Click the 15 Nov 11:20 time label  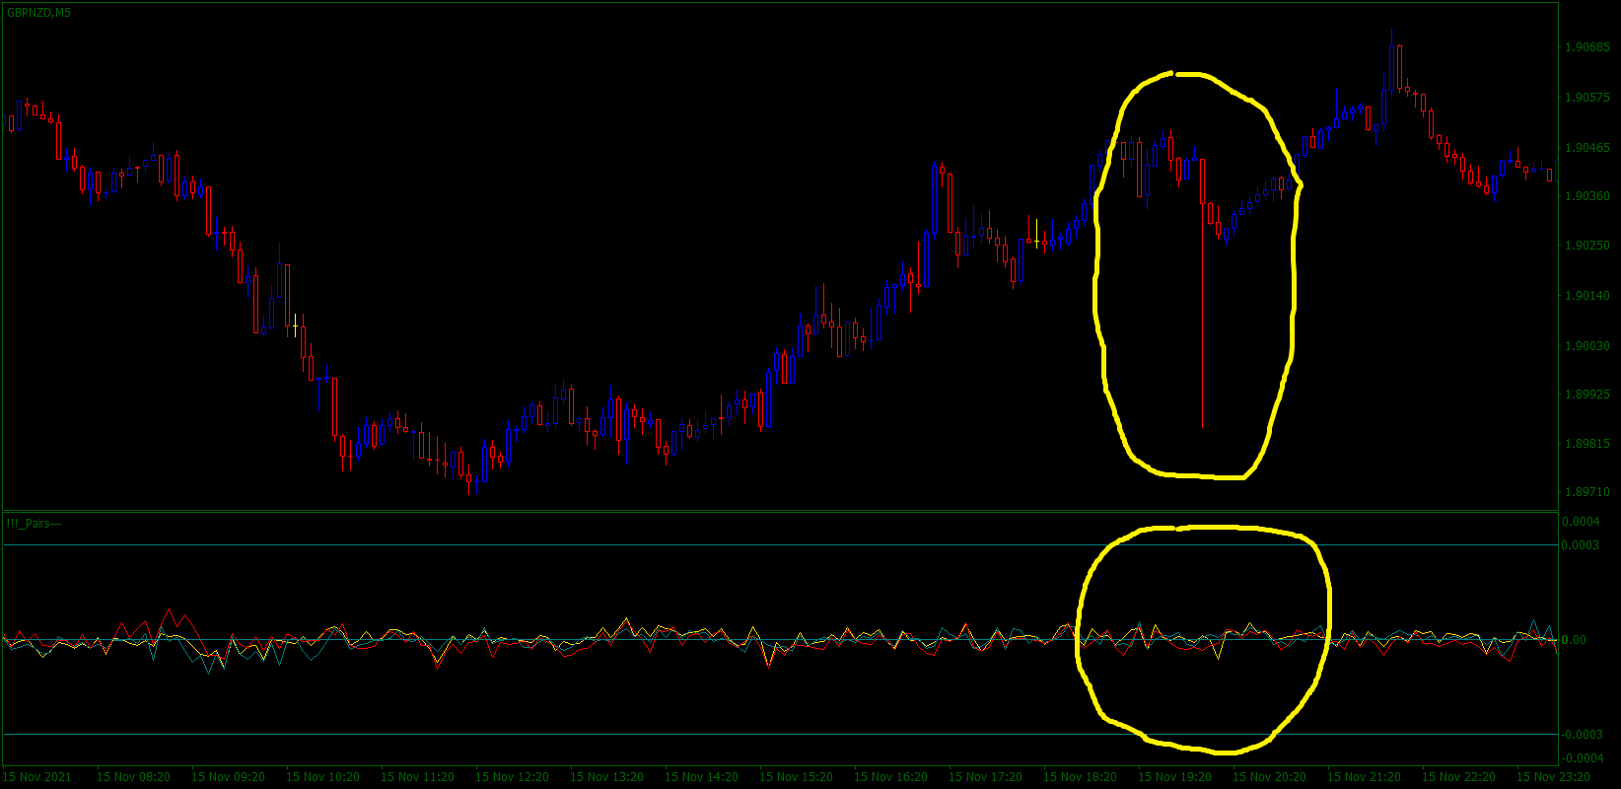tap(417, 777)
